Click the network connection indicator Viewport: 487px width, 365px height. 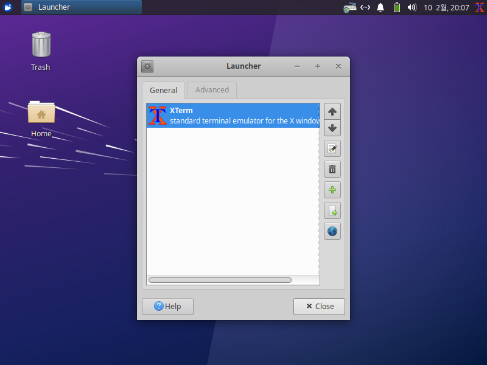click(x=365, y=7)
